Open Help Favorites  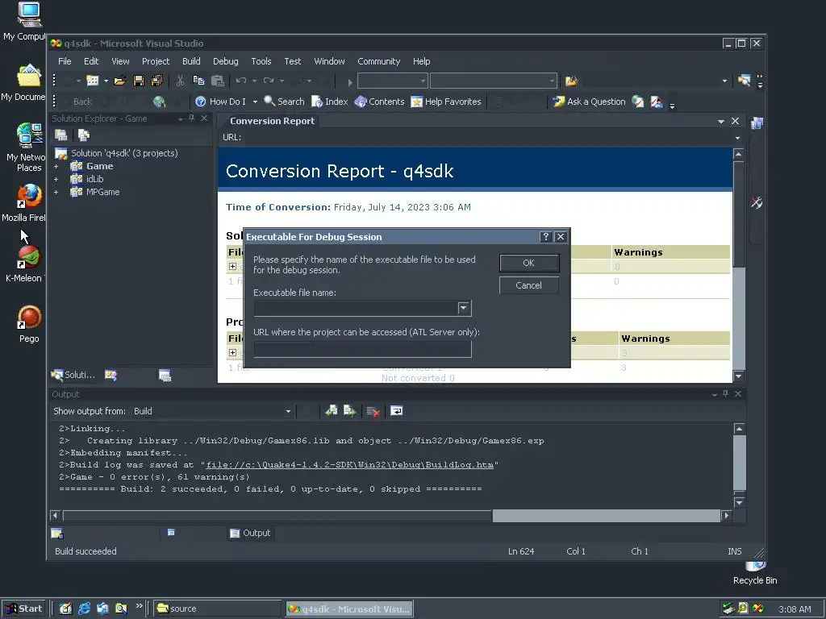point(445,102)
